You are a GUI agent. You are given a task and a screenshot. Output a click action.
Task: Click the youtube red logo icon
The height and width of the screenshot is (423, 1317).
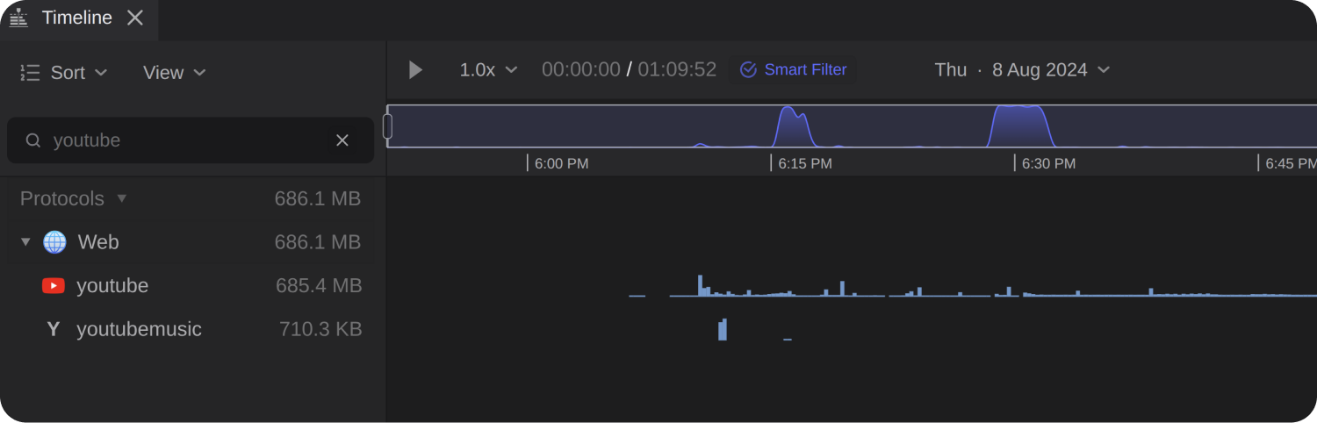pyautogui.click(x=54, y=286)
